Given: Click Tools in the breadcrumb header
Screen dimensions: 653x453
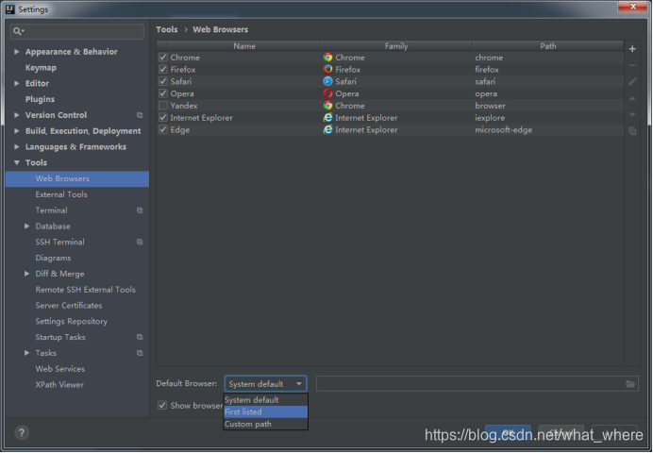Looking at the screenshot, I should (167, 29).
